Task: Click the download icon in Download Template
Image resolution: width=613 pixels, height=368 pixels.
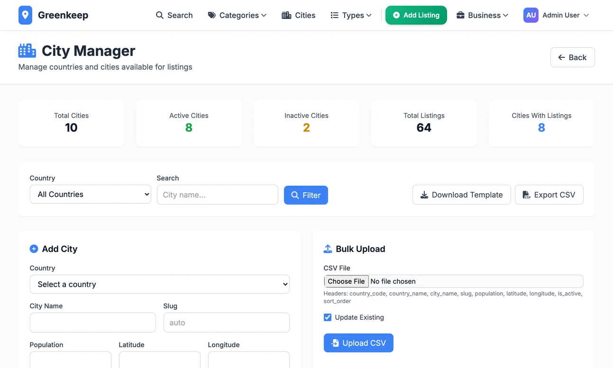Action: coord(424,195)
